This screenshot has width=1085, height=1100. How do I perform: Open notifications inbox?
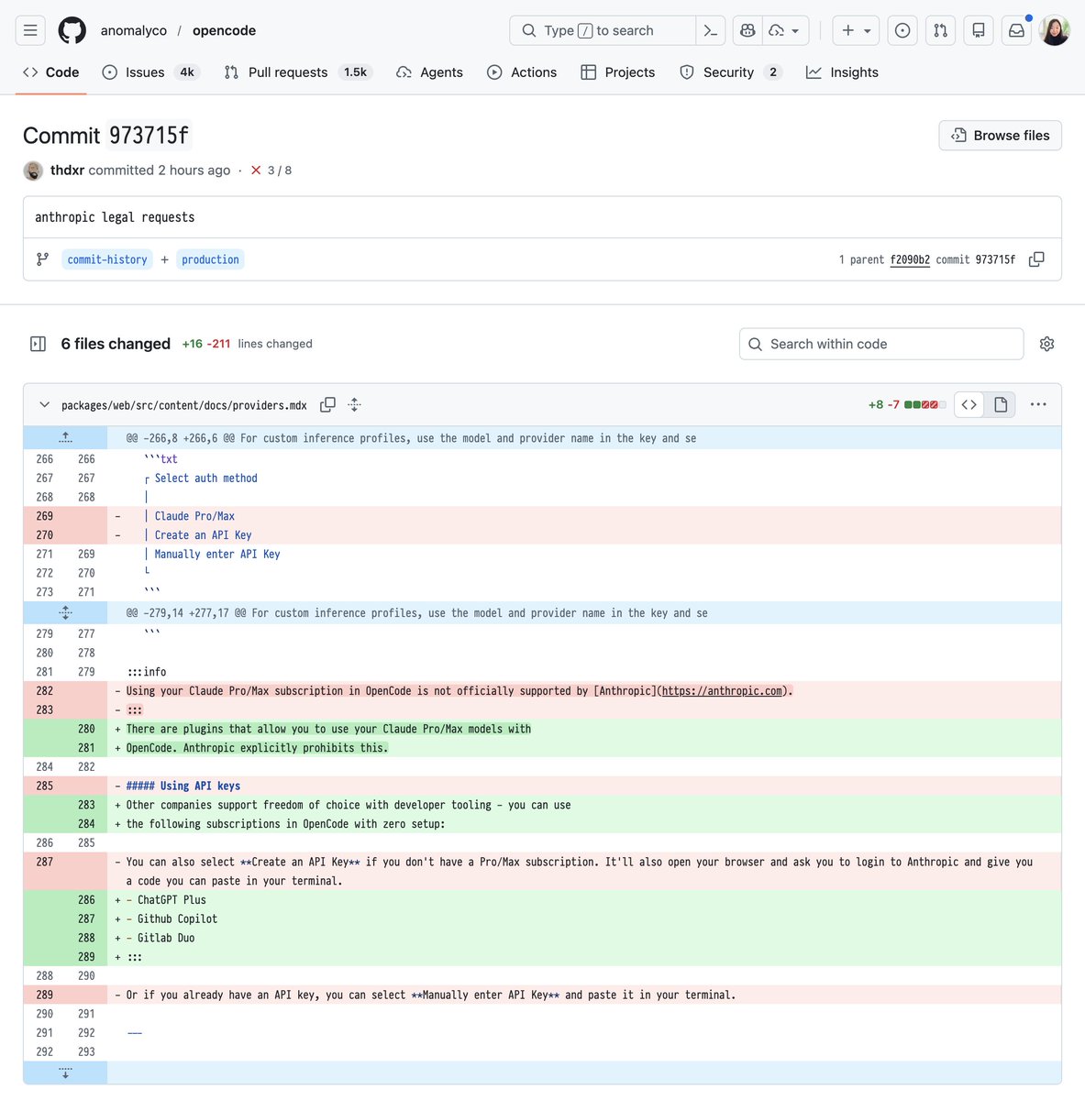[x=1016, y=30]
